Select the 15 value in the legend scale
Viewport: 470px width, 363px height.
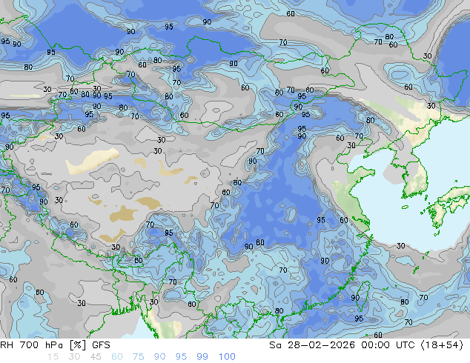pos(53,357)
